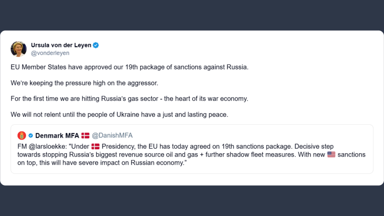Click the Danish flag after Denmark MFA name
The width and height of the screenshot is (384, 216).
(85, 135)
